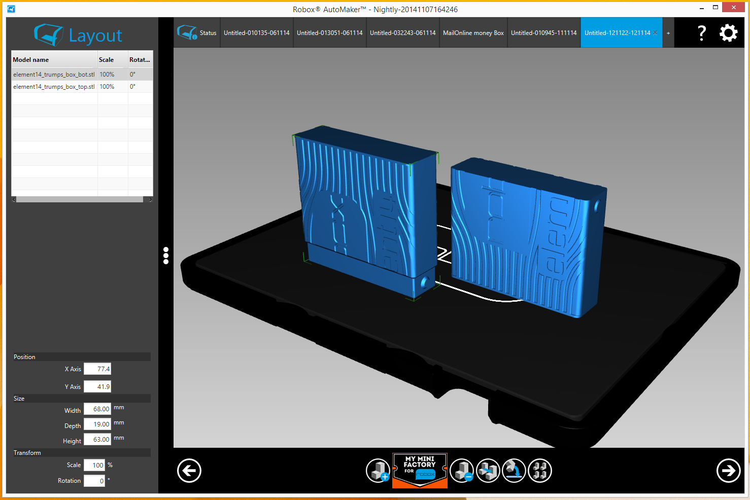This screenshot has width=750, height=500.
Task: Switch to the Status tab
Action: [197, 33]
